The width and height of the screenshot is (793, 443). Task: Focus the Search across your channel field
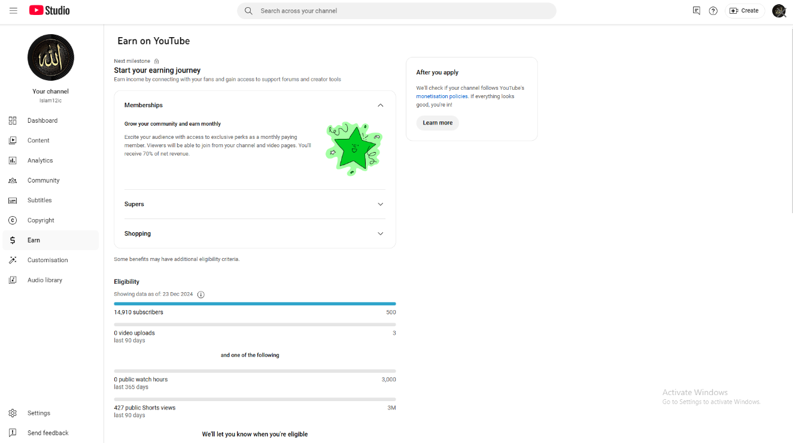(397, 11)
